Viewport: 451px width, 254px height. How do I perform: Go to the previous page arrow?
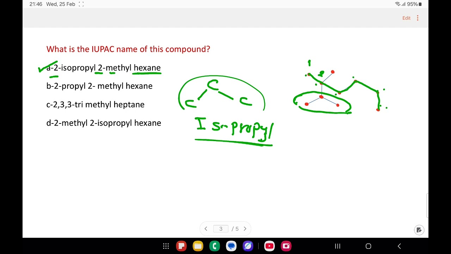pyautogui.click(x=206, y=229)
